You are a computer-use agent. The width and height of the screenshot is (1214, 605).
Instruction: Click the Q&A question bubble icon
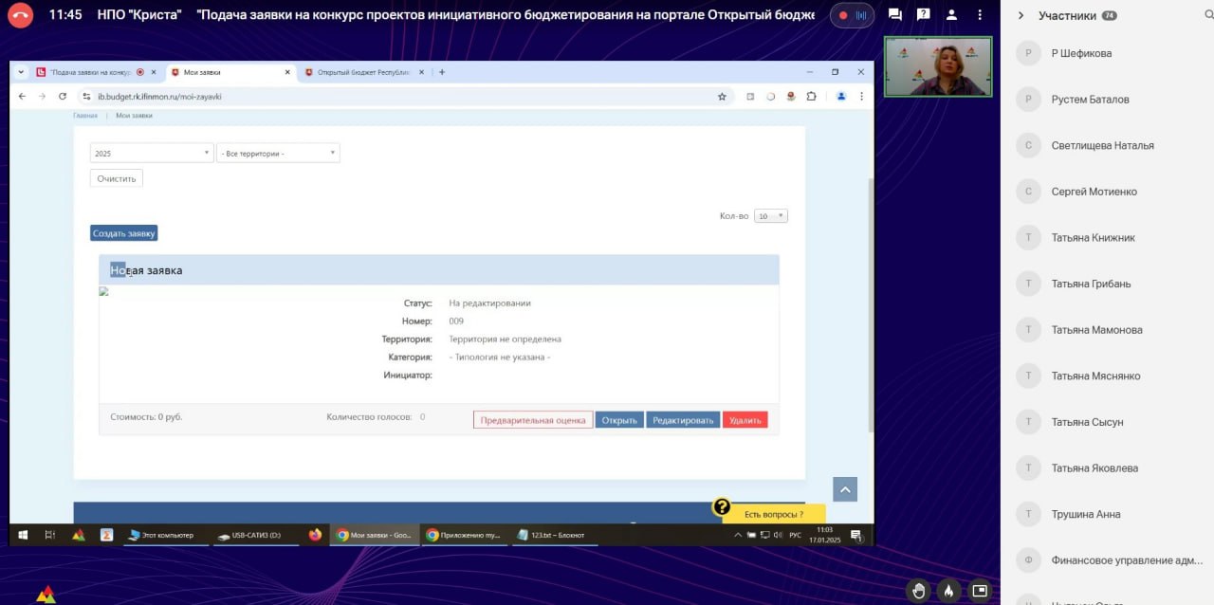click(923, 15)
